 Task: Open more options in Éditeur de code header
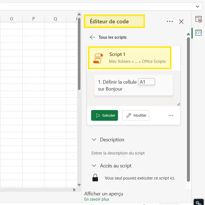click(x=170, y=21)
